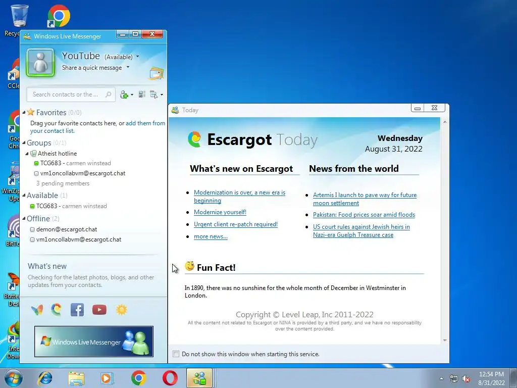
Task: Open the Add a contact dropdown arrow
Action: [x=132, y=95]
